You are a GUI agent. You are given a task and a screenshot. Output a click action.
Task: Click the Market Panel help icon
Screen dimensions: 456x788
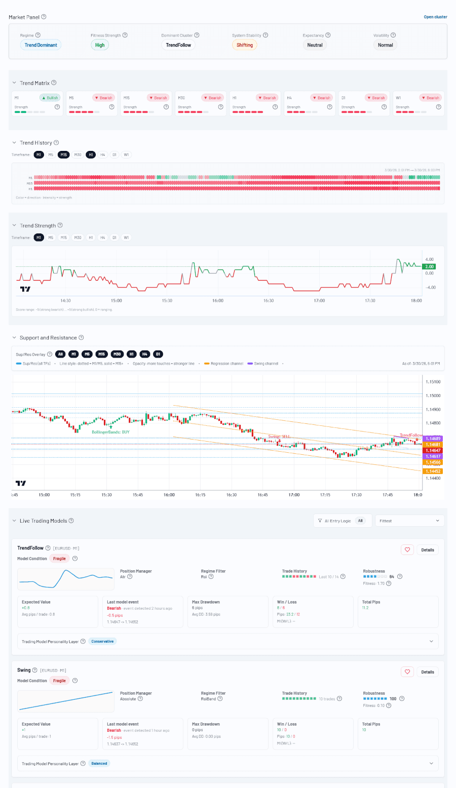(44, 17)
